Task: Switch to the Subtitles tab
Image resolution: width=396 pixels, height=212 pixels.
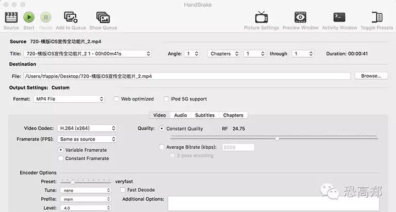Action: click(205, 115)
